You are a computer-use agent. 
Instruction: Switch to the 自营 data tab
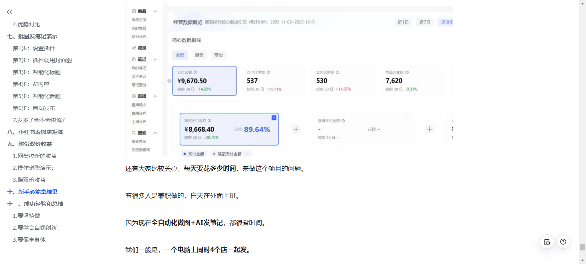(x=199, y=55)
